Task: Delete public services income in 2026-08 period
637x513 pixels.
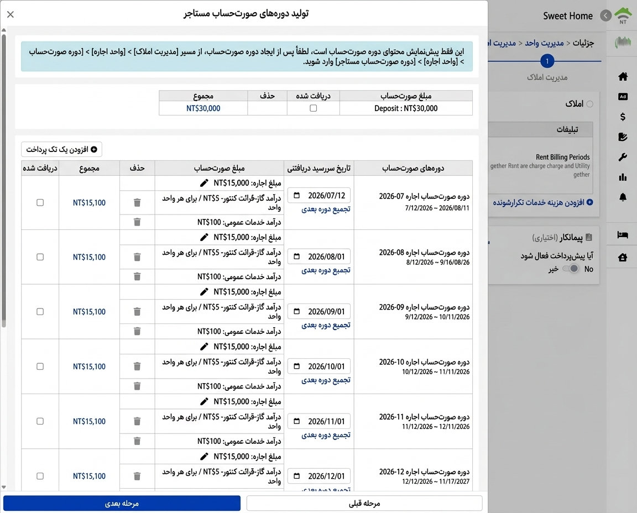Action: tap(137, 276)
